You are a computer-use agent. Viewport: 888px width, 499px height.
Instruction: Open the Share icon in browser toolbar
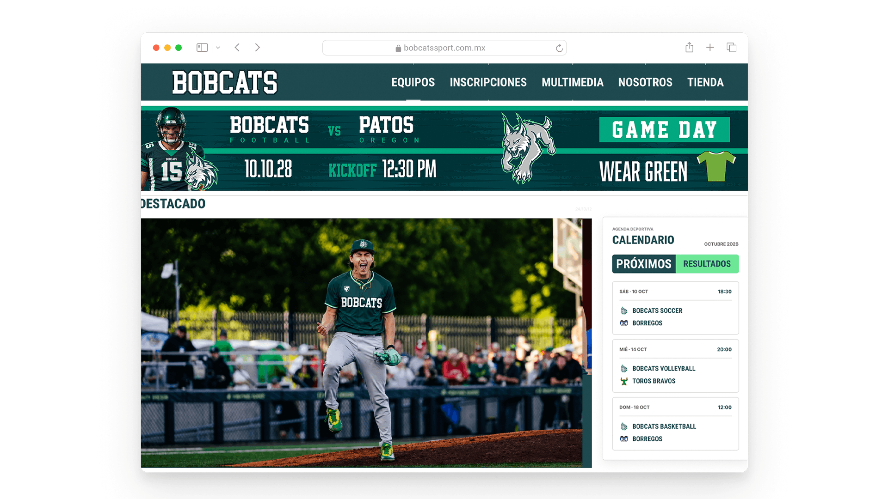tap(689, 47)
